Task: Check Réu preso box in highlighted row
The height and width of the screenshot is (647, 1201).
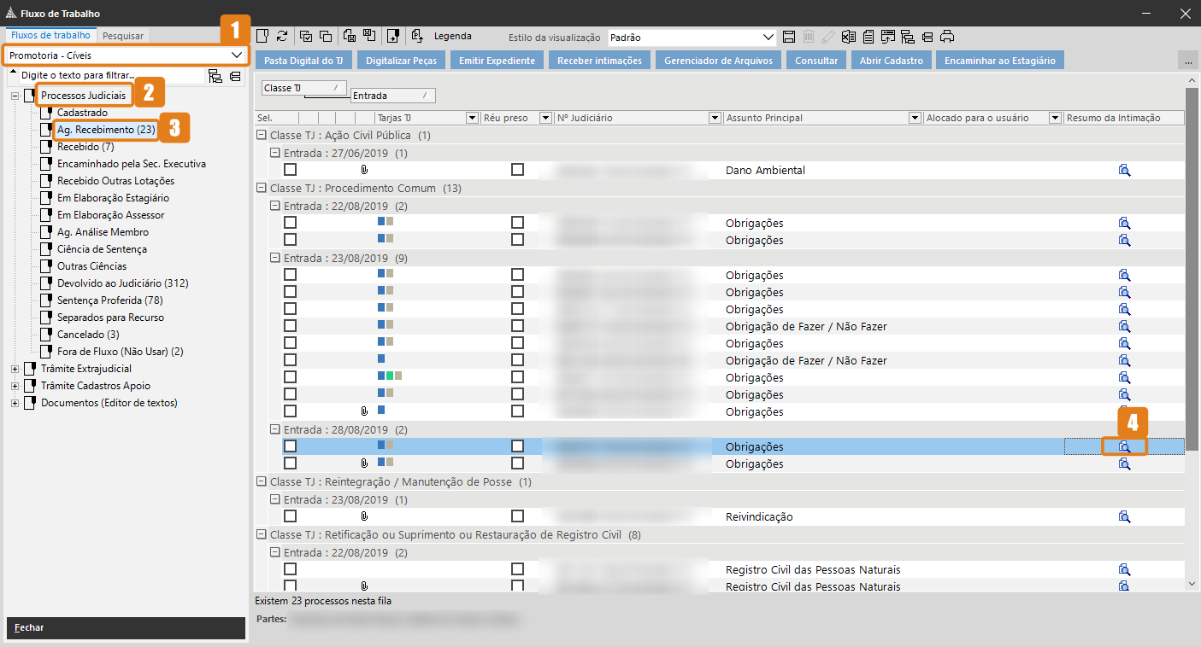Action: pos(517,446)
